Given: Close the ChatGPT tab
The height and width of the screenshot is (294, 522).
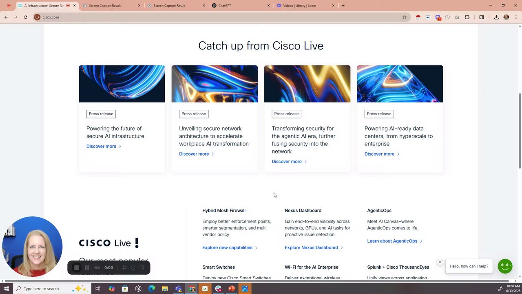Looking at the screenshot, I should point(268,6).
